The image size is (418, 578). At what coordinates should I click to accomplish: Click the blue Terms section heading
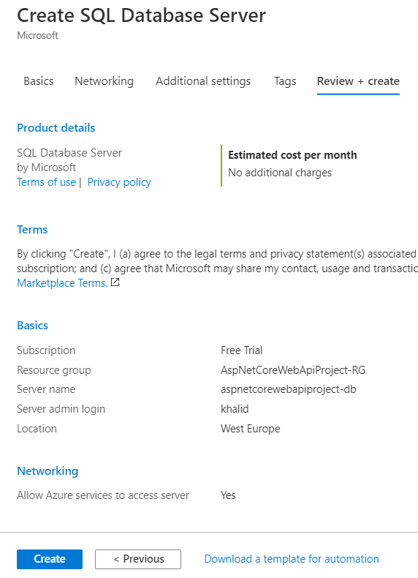click(32, 230)
